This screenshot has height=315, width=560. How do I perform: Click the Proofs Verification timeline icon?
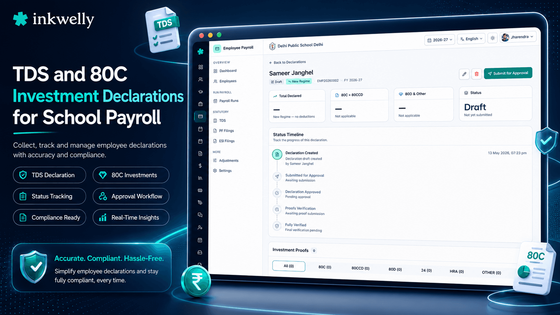click(277, 210)
